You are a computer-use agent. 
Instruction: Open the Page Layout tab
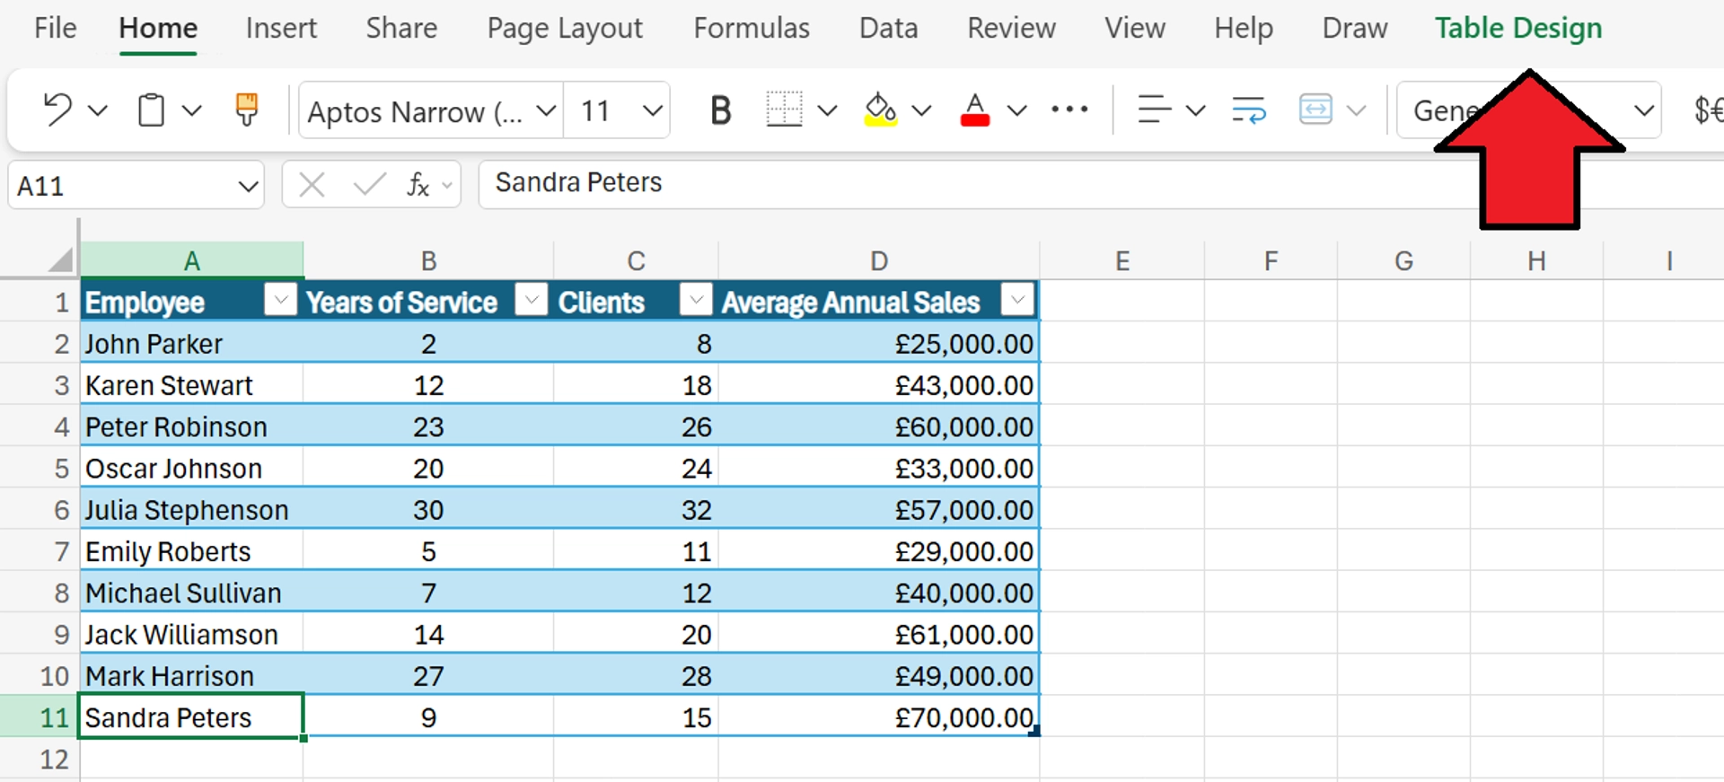click(x=565, y=28)
